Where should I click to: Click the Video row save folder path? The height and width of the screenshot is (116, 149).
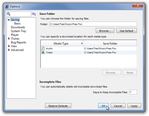click(100, 52)
